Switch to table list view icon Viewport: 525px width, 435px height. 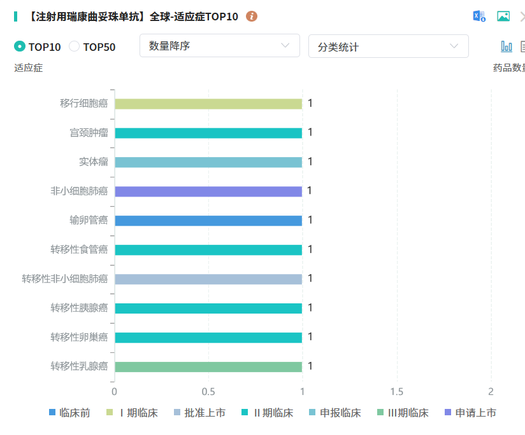click(x=522, y=46)
